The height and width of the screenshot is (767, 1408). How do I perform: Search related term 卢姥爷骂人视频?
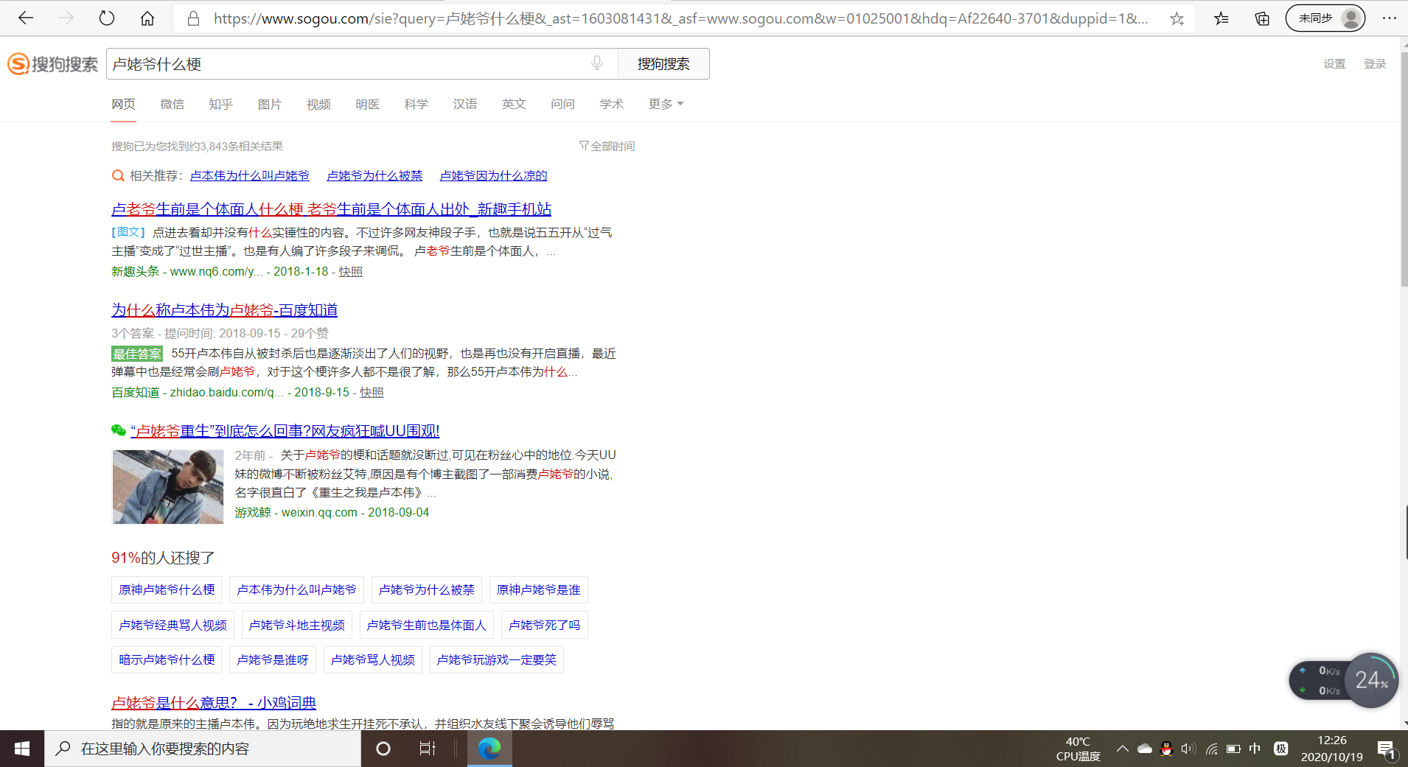[x=373, y=659]
